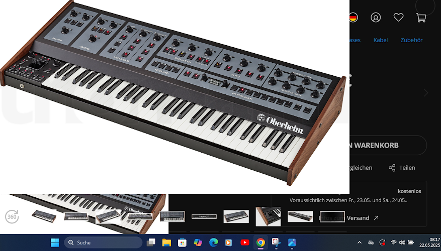
Task: Open Photos app from the taskbar
Action: pyautogui.click(x=292, y=242)
